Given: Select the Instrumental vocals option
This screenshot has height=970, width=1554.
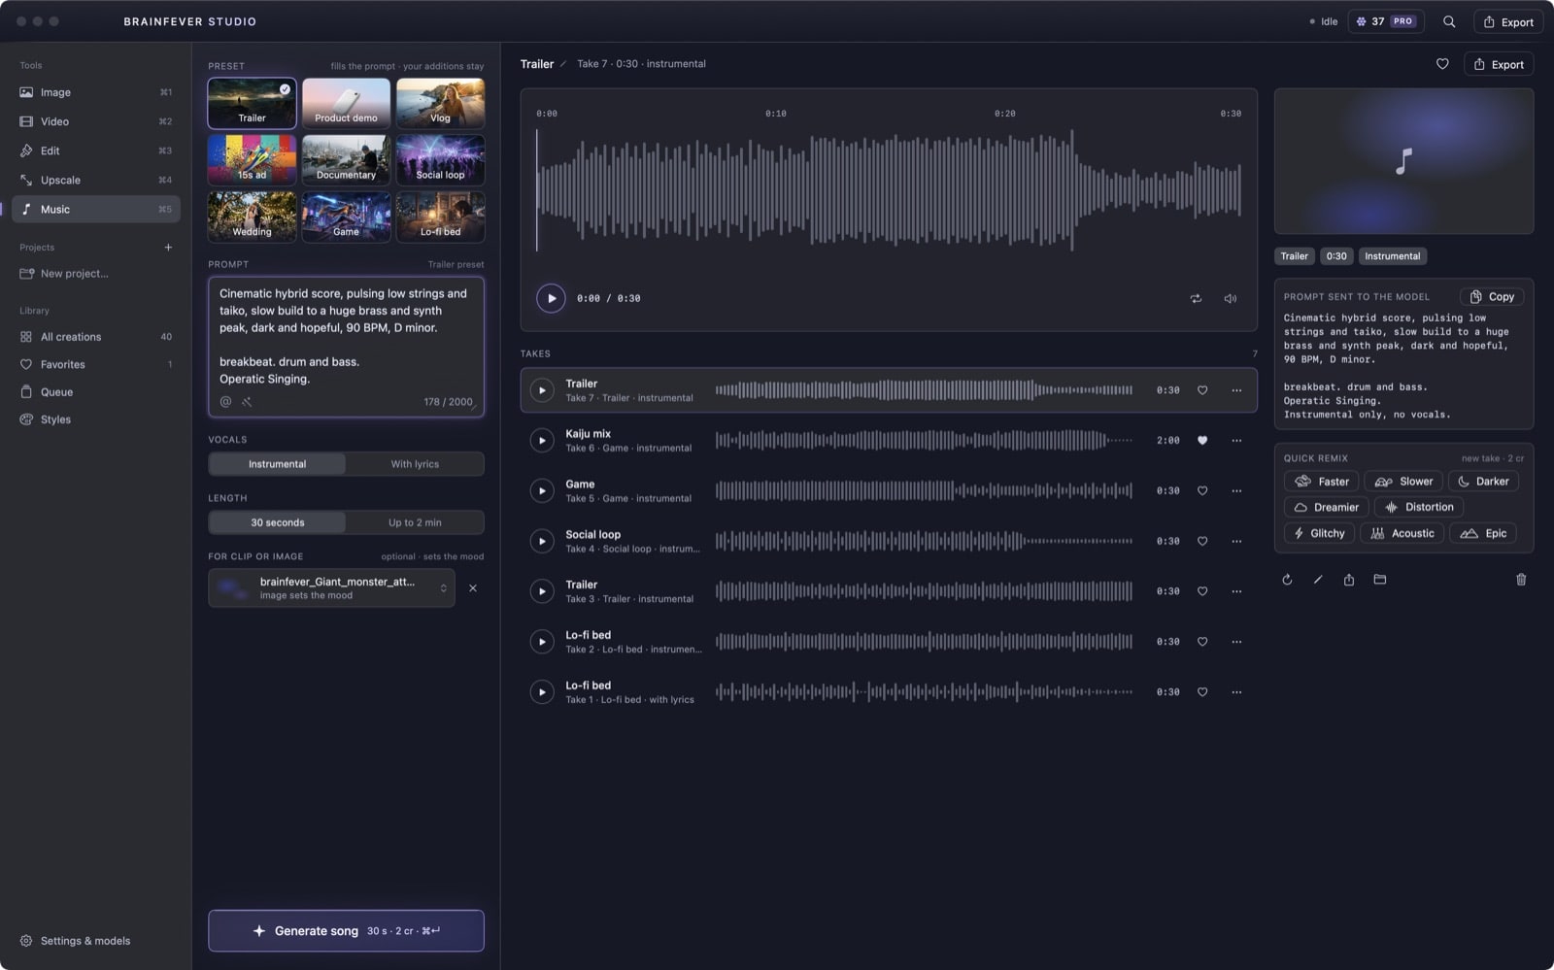Looking at the screenshot, I should coord(277,464).
